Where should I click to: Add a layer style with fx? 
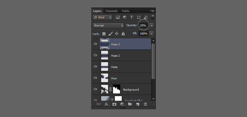tap(107, 104)
